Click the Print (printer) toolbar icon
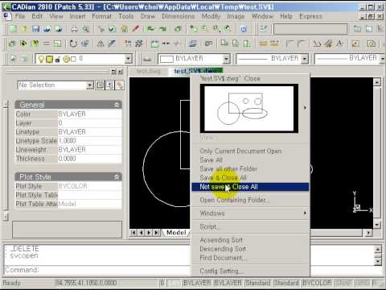The width and height of the screenshot is (386, 290). pyautogui.click(x=74, y=29)
